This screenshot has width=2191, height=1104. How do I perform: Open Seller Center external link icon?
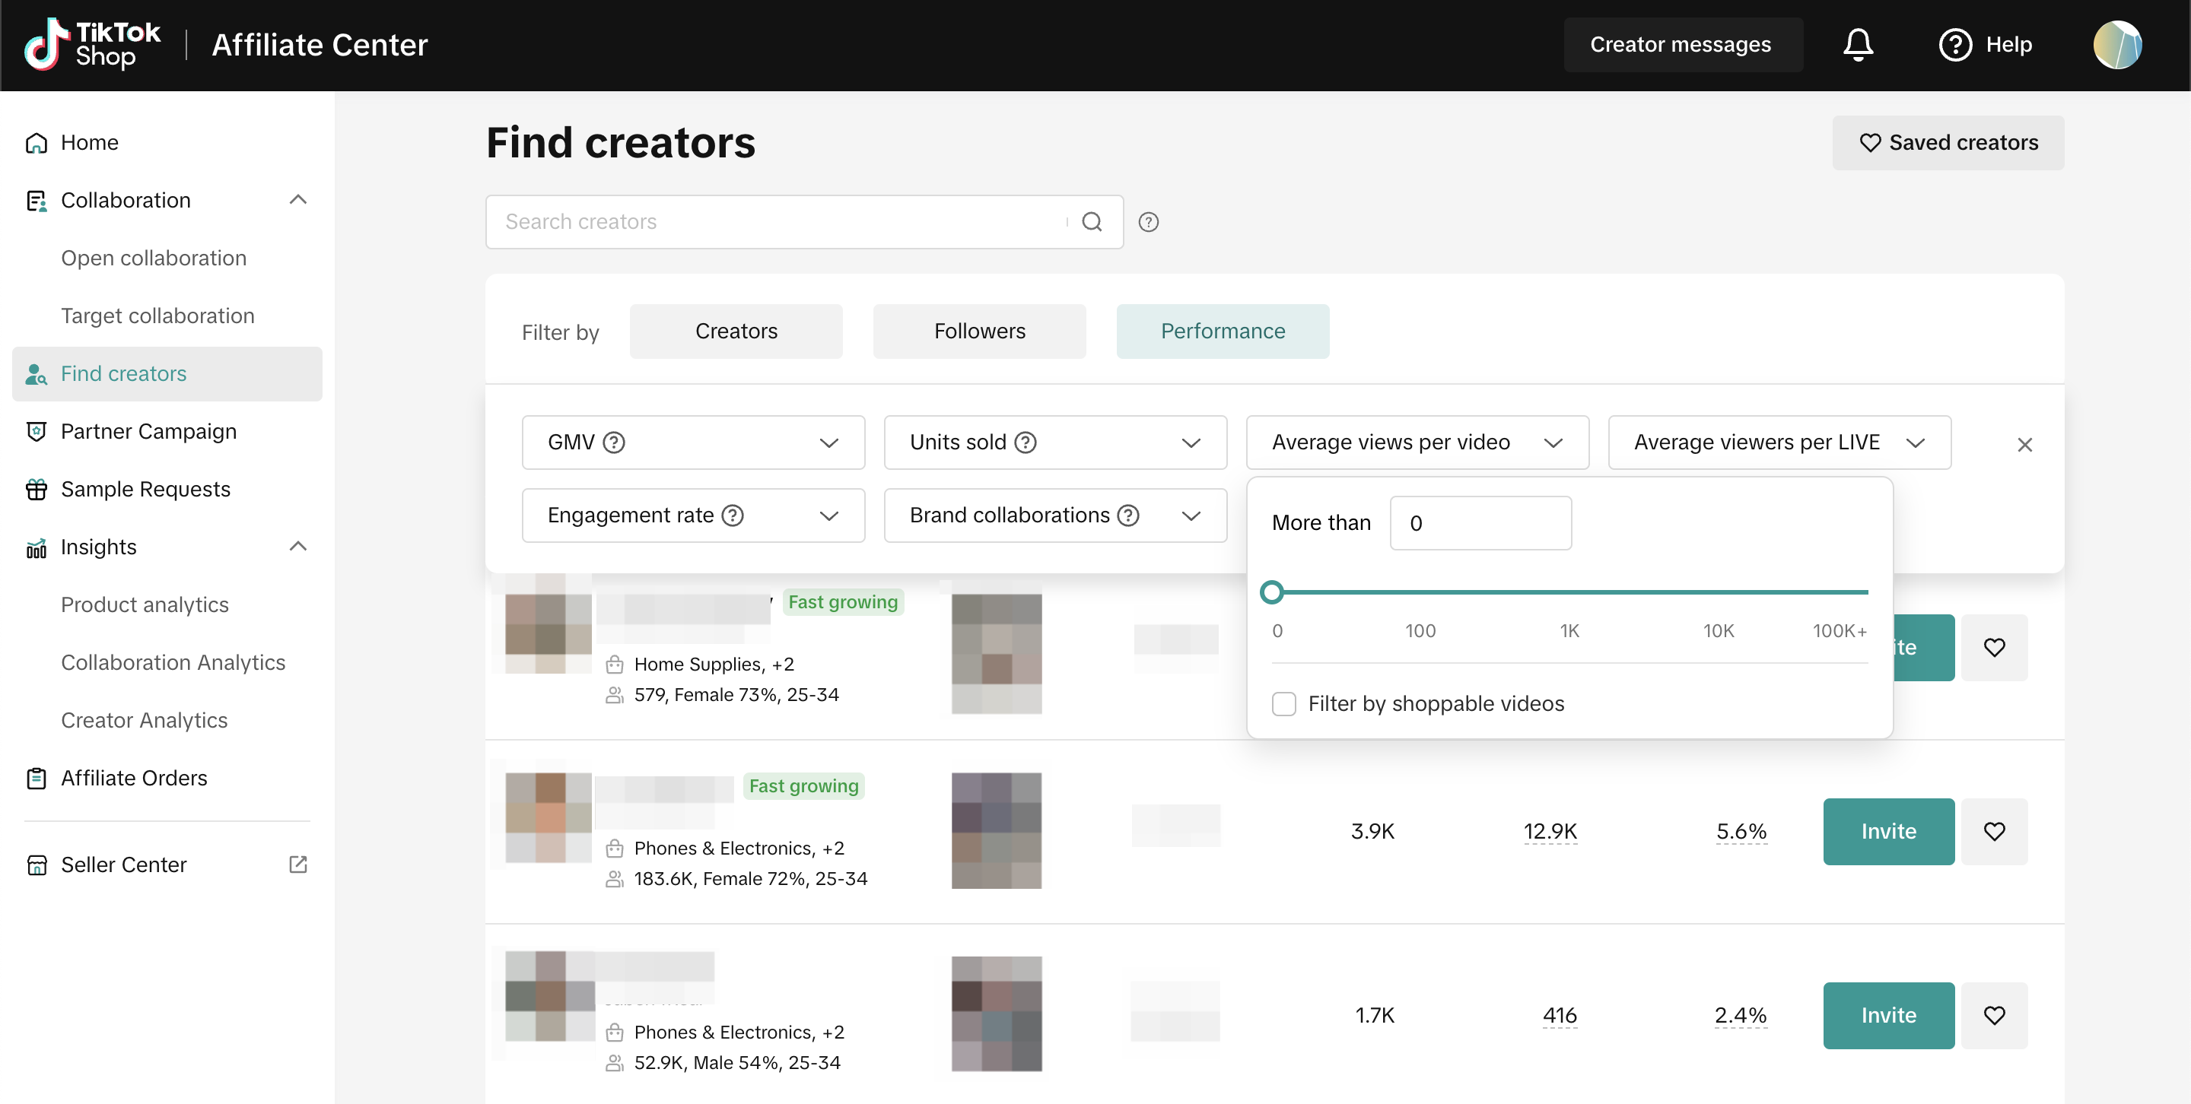tap(297, 864)
